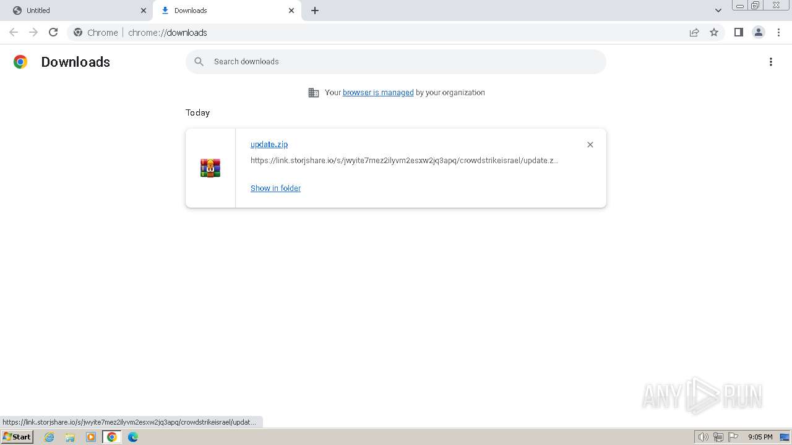Image resolution: width=792 pixels, height=445 pixels.
Task: Click the network tray icon
Action: tap(718, 437)
